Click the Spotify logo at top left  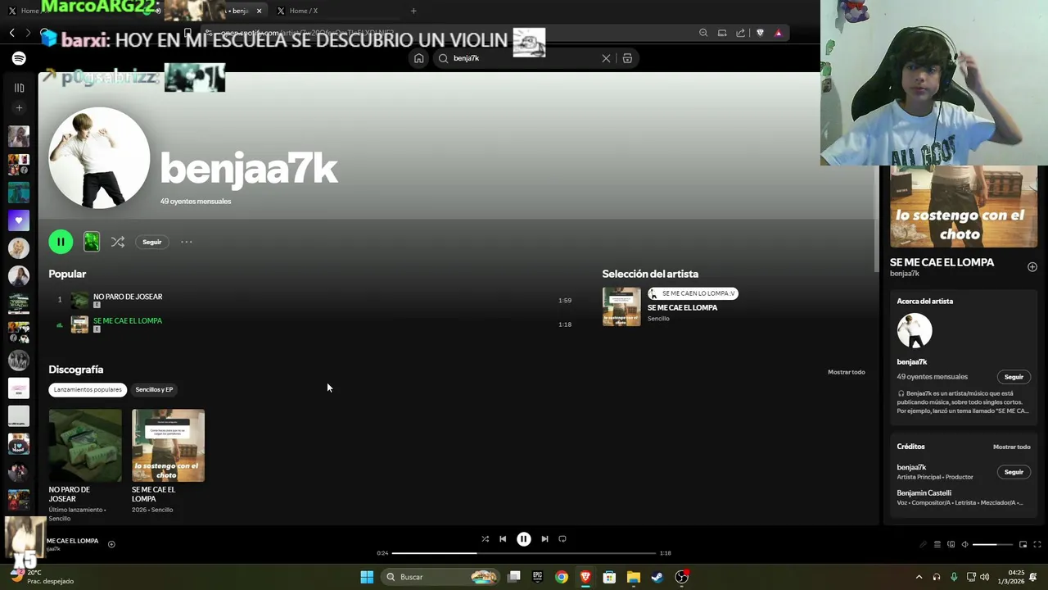(x=19, y=58)
